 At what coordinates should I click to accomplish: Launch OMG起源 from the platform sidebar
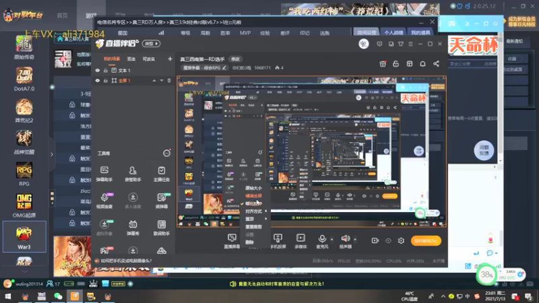click(24, 205)
